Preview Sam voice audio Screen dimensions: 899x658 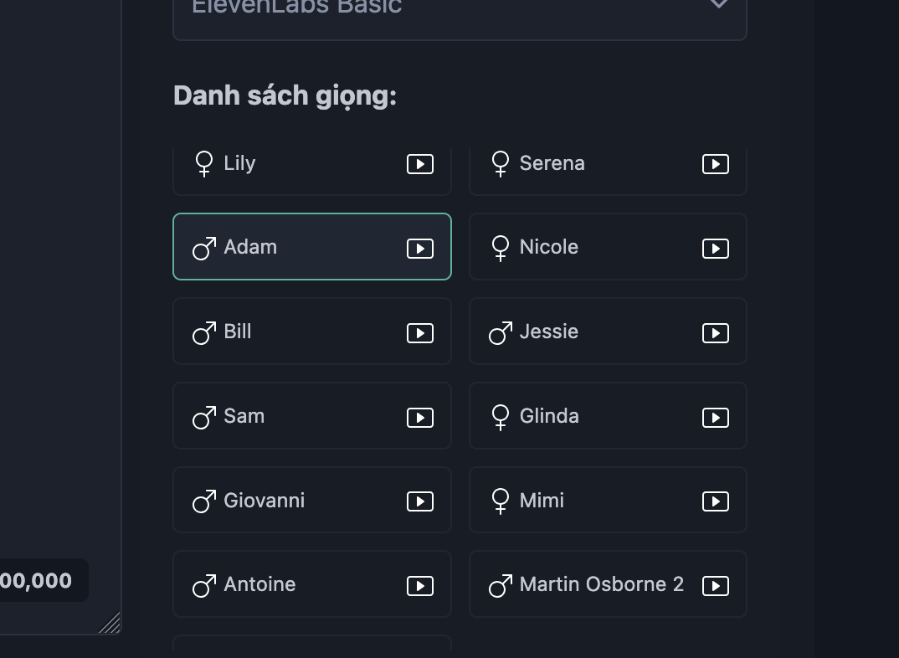pos(420,417)
